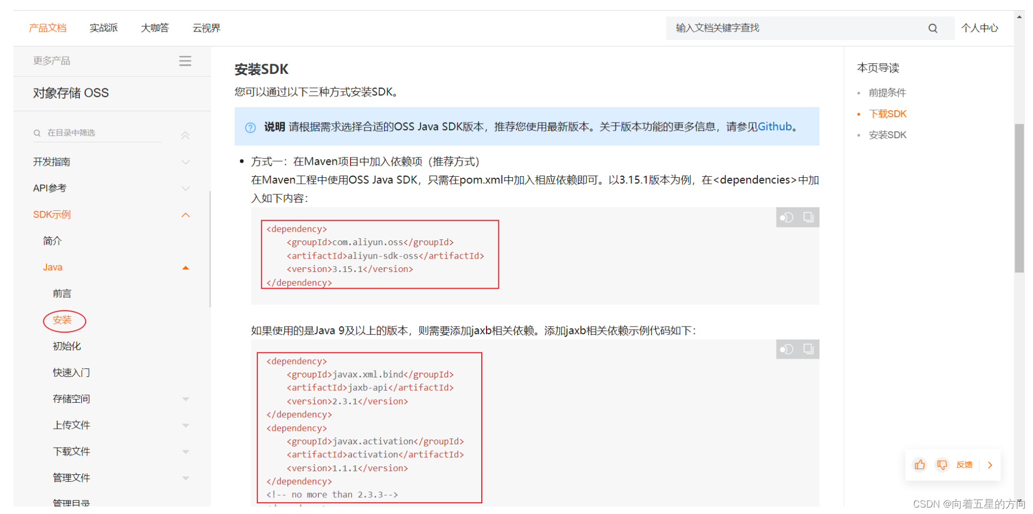Screen dimensions: 1033x514
Task: Switch to the 实战派 tab
Action: coord(104,28)
